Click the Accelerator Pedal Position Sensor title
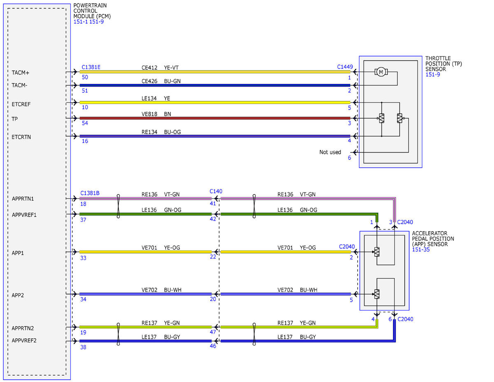The height and width of the screenshot is (382, 494). point(433,239)
